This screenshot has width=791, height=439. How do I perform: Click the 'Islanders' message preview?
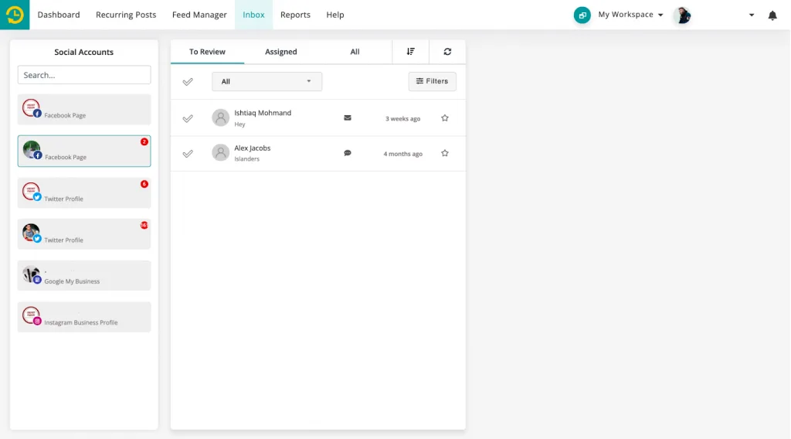[x=246, y=159]
